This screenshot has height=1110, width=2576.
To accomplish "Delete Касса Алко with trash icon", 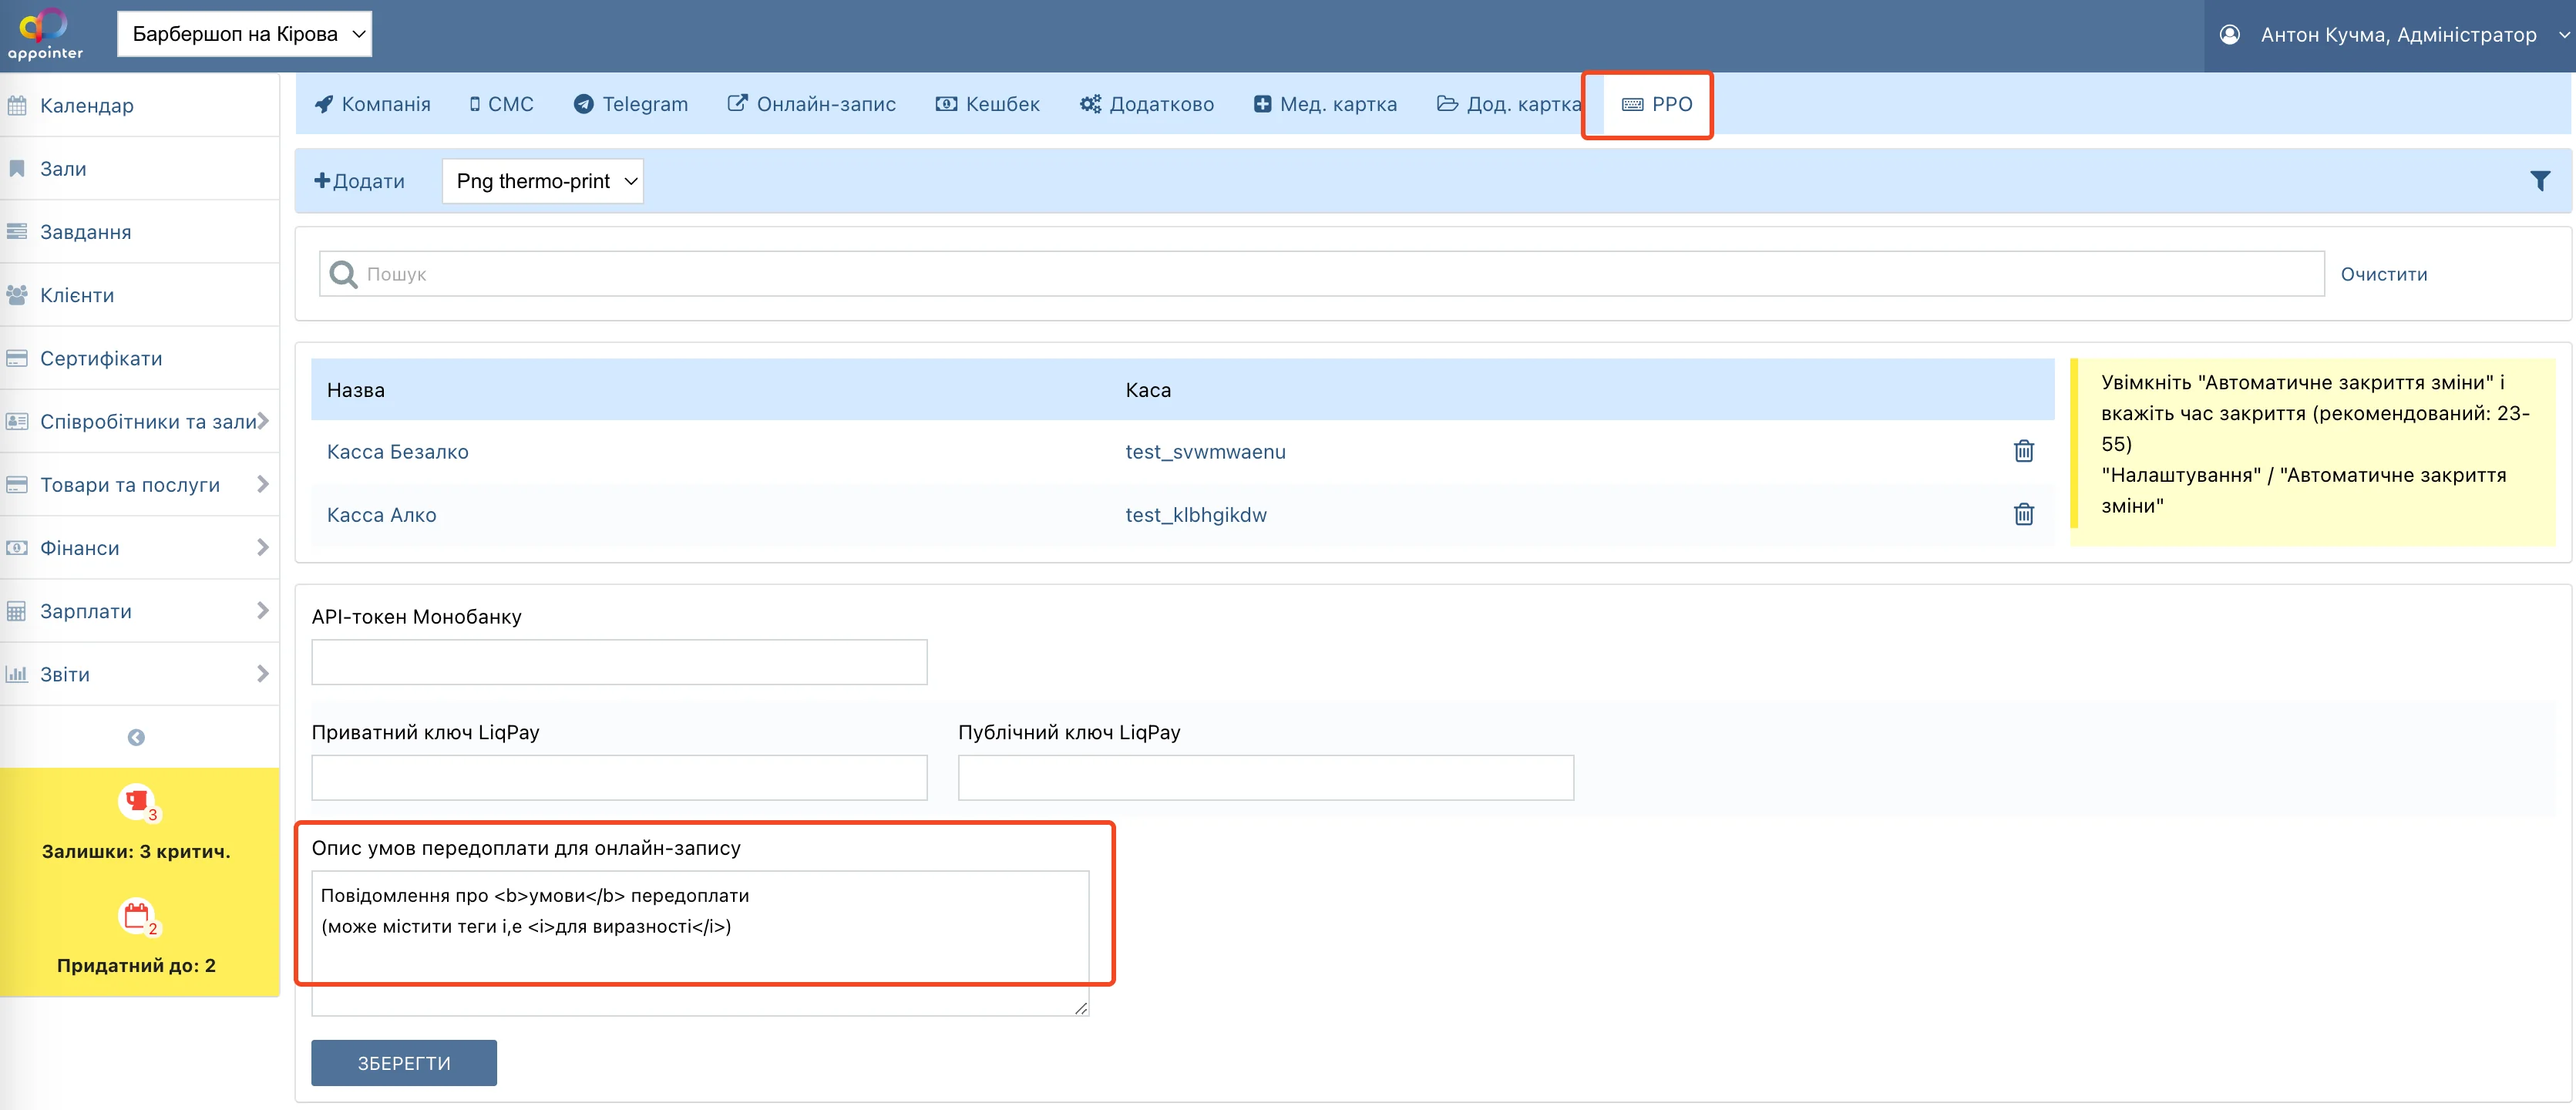I will (2023, 514).
